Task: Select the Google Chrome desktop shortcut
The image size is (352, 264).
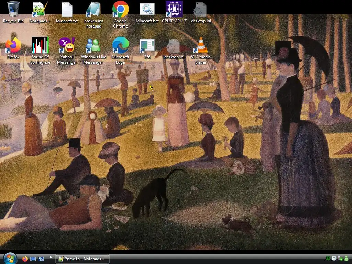Action: 121,15
